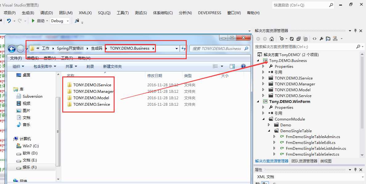Open the Solution Explorer window position dropdown
The height and width of the screenshot is (184, 366).
coord(350,31)
